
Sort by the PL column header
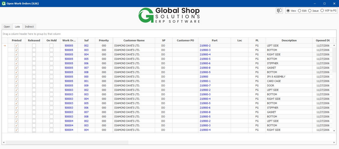coord(257,40)
